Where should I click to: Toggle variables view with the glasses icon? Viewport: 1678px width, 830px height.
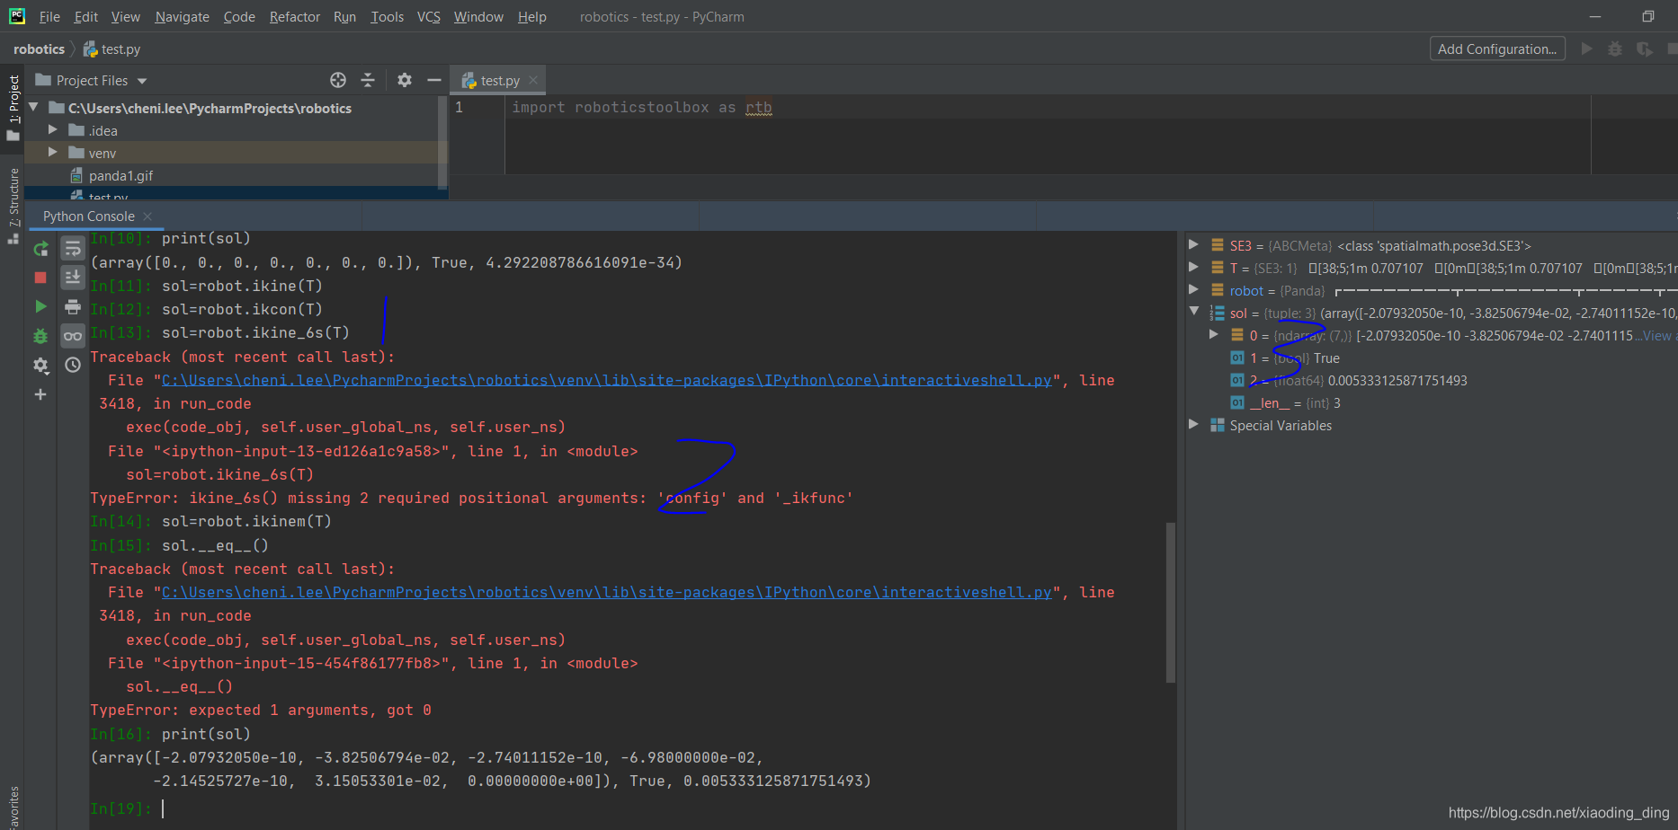[x=73, y=335]
